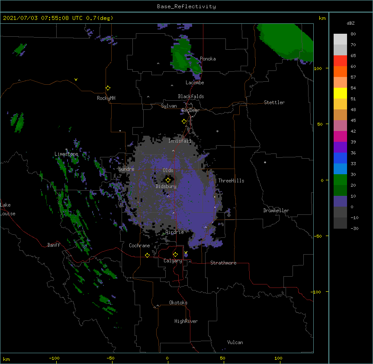Click the yellow diamond marker above Calgary label
This screenshot has height=364, width=373.
tap(175, 255)
